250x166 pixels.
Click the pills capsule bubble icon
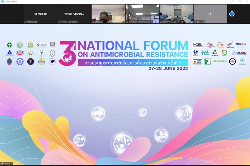pyautogui.click(x=80, y=140)
